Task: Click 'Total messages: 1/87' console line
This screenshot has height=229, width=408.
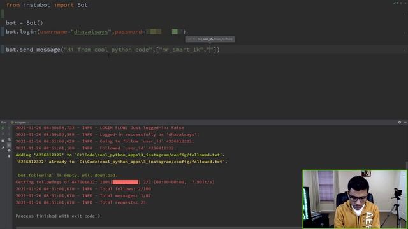Action: click(x=84, y=196)
